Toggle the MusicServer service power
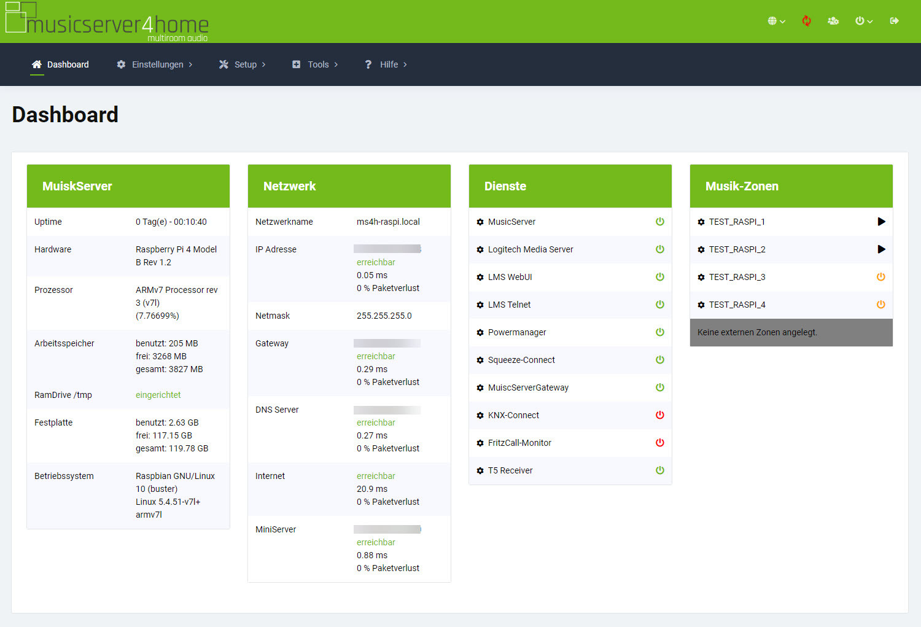Screen dimensions: 921x627 coord(660,222)
